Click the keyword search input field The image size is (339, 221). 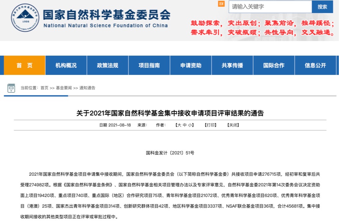point(270,7)
